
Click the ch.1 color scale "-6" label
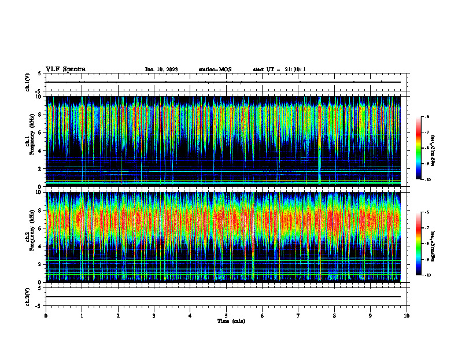[427, 116]
